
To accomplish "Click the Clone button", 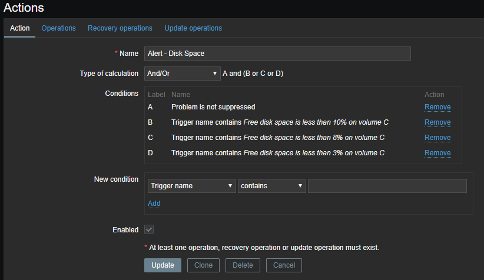I will click(203, 265).
